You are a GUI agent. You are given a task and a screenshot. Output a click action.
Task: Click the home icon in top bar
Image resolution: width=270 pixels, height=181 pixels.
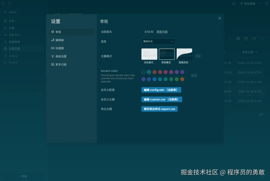click(x=233, y=4)
